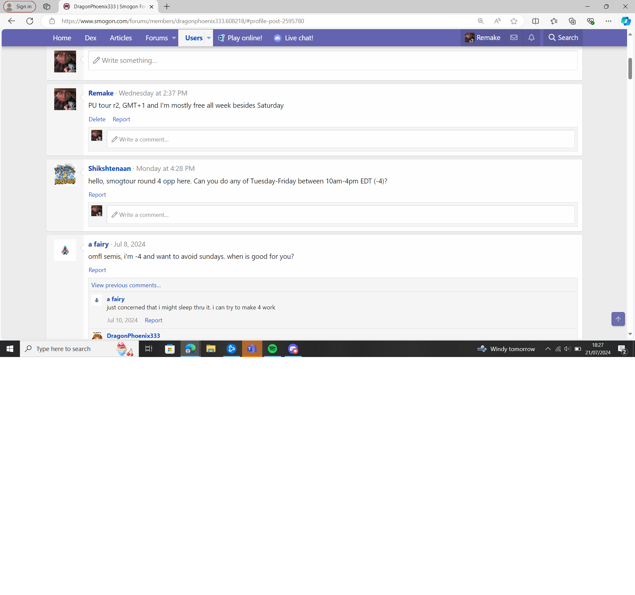
Task: Open Edge Collections icon
Action: point(572,21)
